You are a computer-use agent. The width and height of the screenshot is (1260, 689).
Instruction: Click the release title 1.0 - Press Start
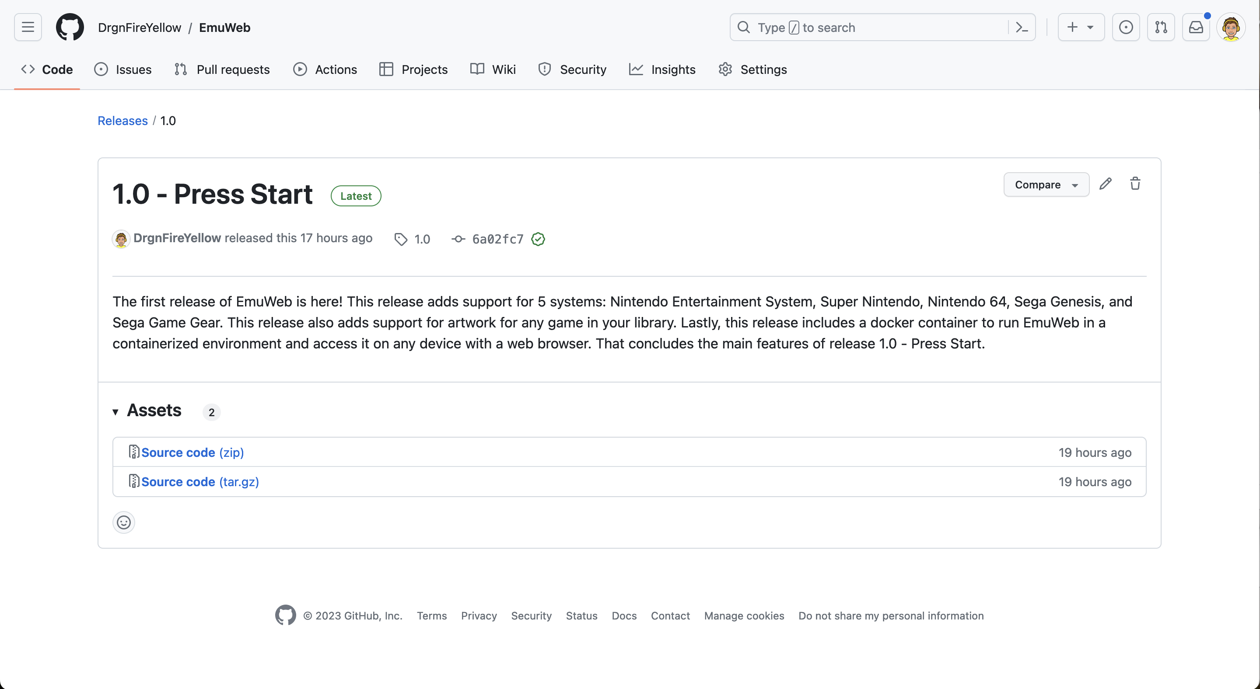tap(212, 194)
